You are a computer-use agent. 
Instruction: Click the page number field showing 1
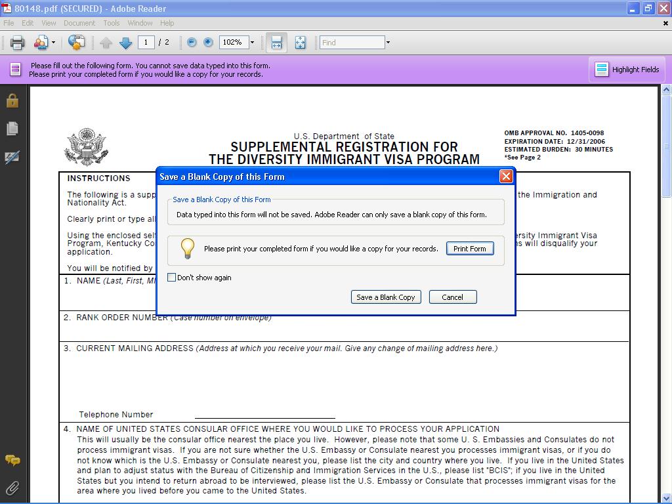(x=146, y=42)
